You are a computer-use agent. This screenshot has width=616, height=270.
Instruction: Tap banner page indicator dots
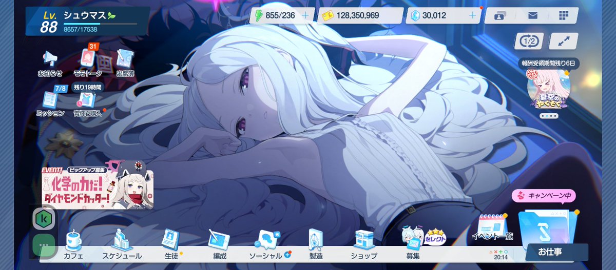(x=549, y=116)
